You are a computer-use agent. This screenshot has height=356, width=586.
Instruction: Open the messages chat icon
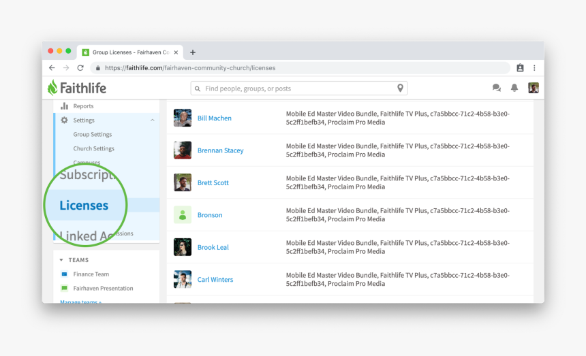click(496, 88)
